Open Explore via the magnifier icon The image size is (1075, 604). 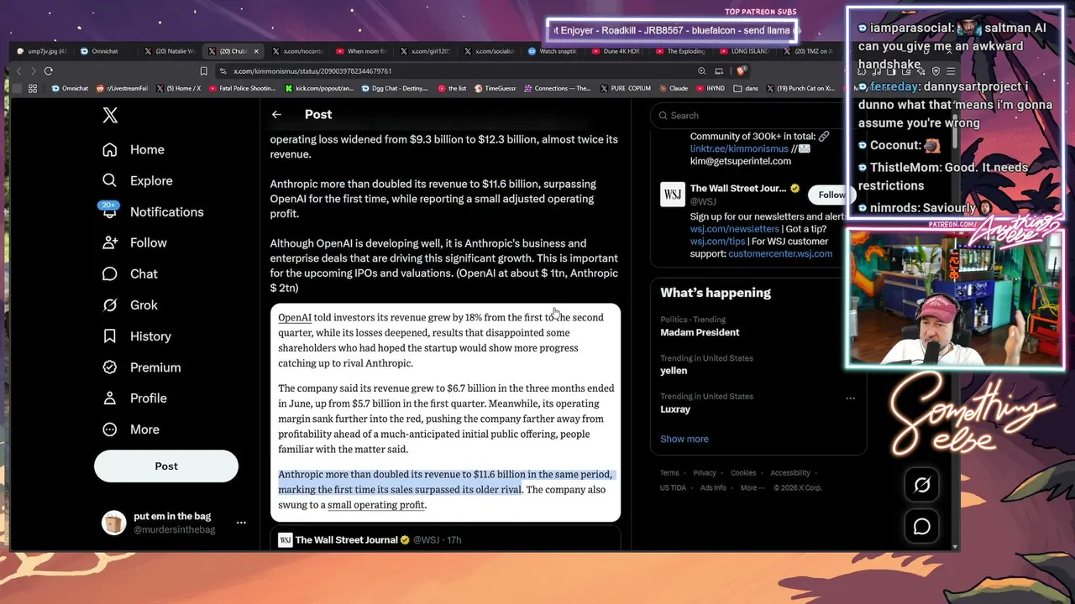tap(110, 180)
